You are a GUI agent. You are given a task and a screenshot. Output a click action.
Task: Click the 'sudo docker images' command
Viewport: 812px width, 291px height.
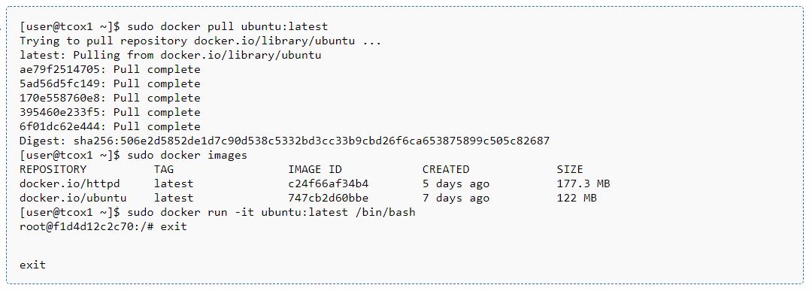point(187,155)
